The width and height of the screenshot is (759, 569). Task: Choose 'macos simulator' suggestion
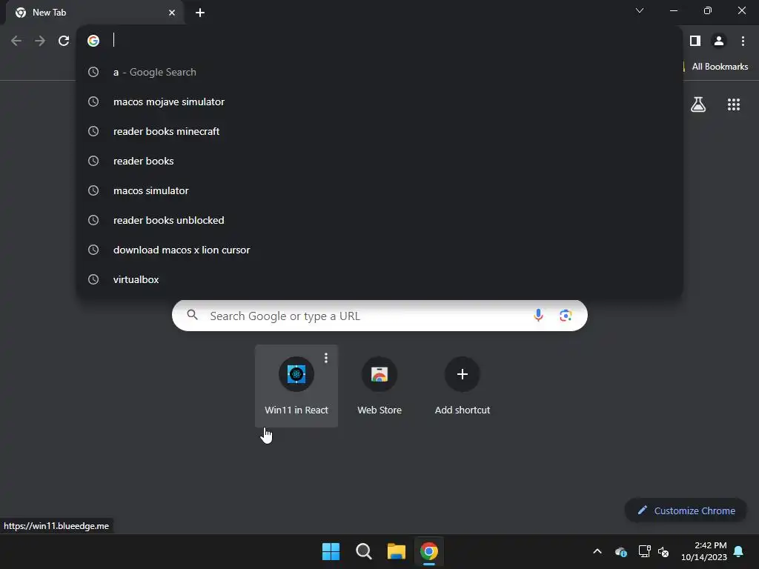click(379, 190)
